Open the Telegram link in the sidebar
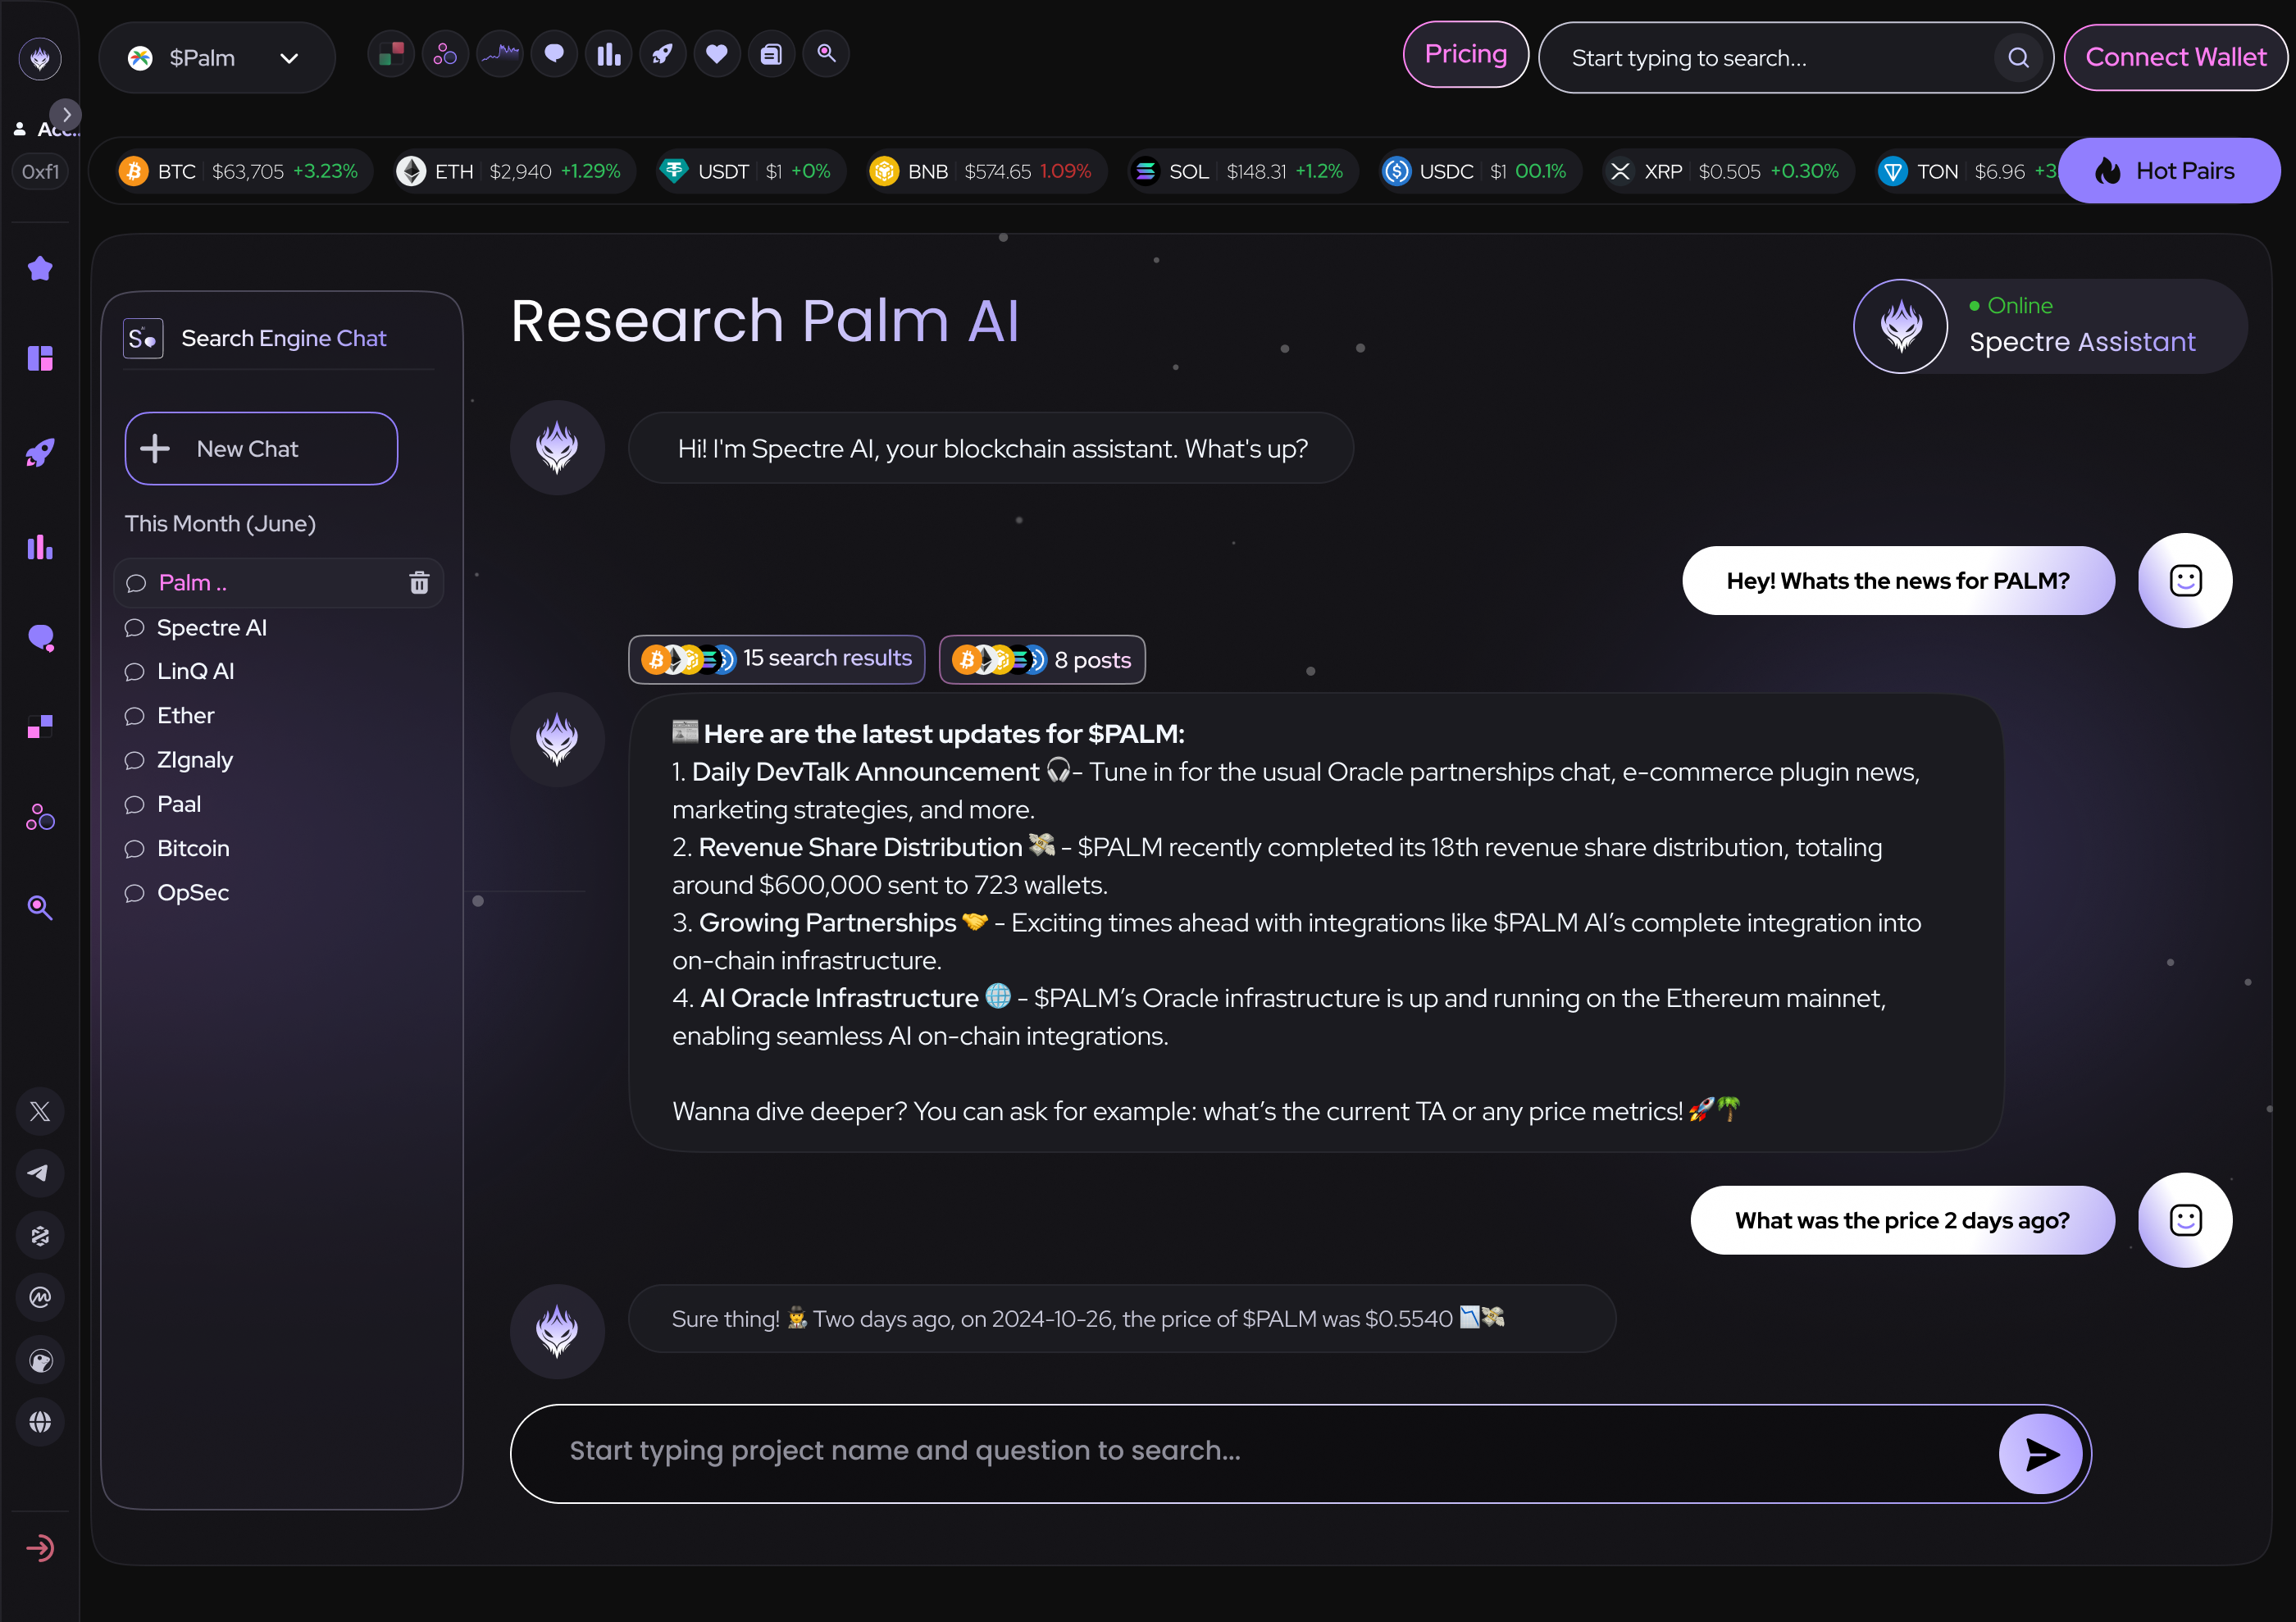This screenshot has height=1622, width=2296. pyautogui.click(x=40, y=1173)
